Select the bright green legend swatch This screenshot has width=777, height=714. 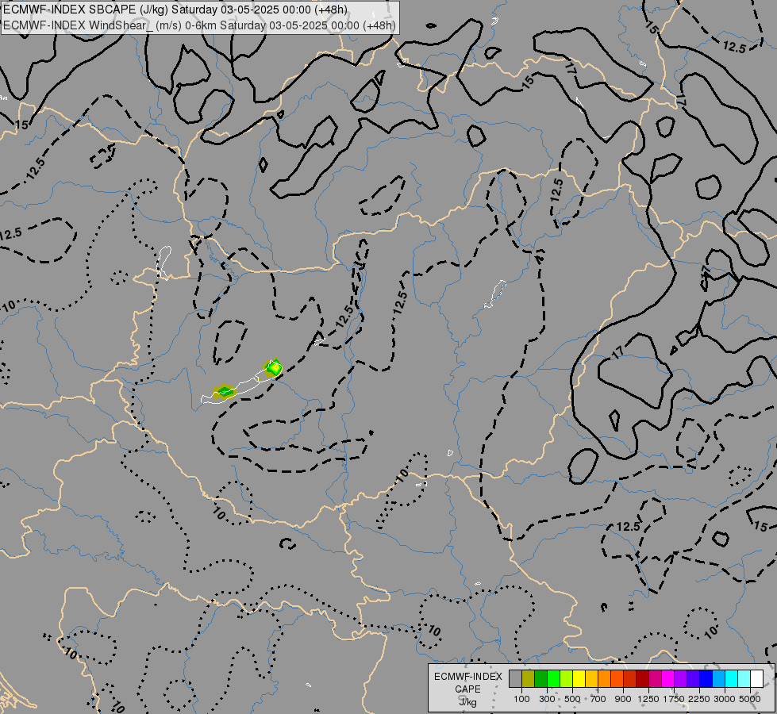(553, 679)
